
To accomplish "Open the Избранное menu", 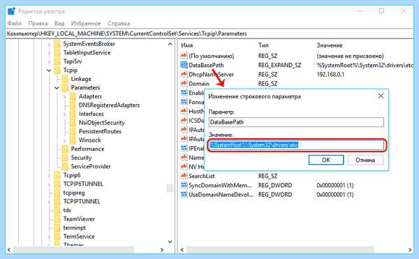I will click(86, 24).
